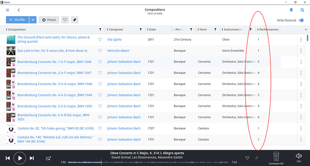The height and width of the screenshot is (166, 310).
Task: Toggle the Only Classical switch
Action: (x=301, y=20)
